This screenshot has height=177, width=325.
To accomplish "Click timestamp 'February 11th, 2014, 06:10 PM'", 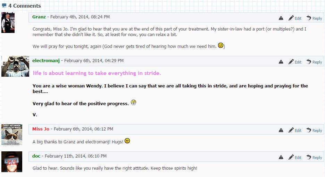I will pyautogui.click(x=76, y=156).
